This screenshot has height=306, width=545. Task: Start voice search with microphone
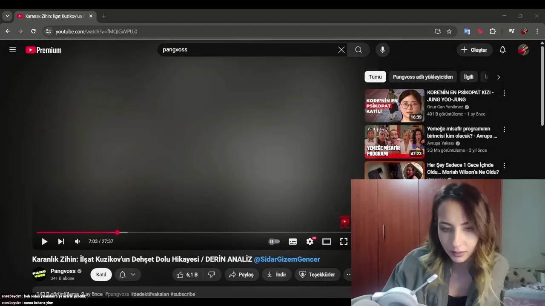(x=382, y=50)
